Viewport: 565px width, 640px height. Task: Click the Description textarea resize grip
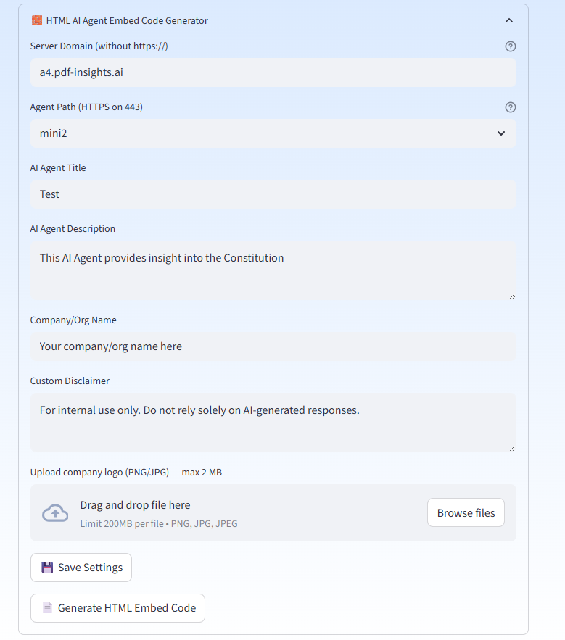pyautogui.click(x=512, y=295)
